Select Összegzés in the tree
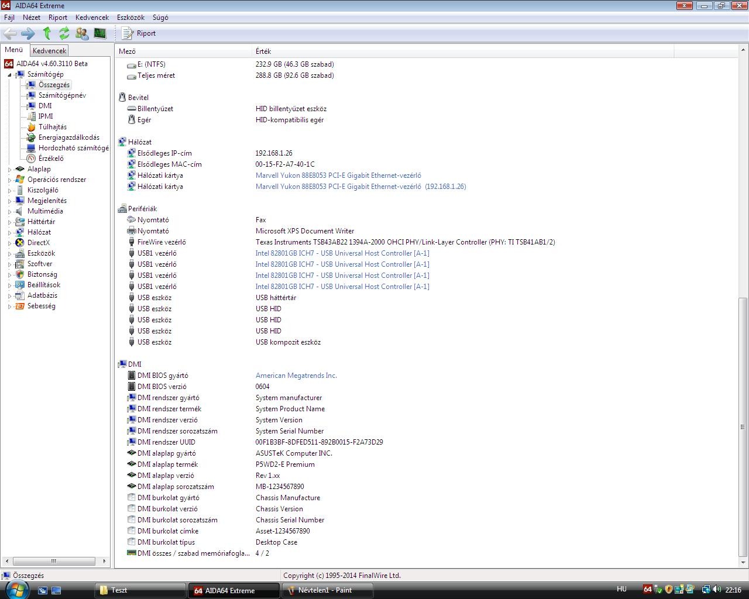Screen dimensions: 749x599 pyautogui.click(x=54, y=85)
